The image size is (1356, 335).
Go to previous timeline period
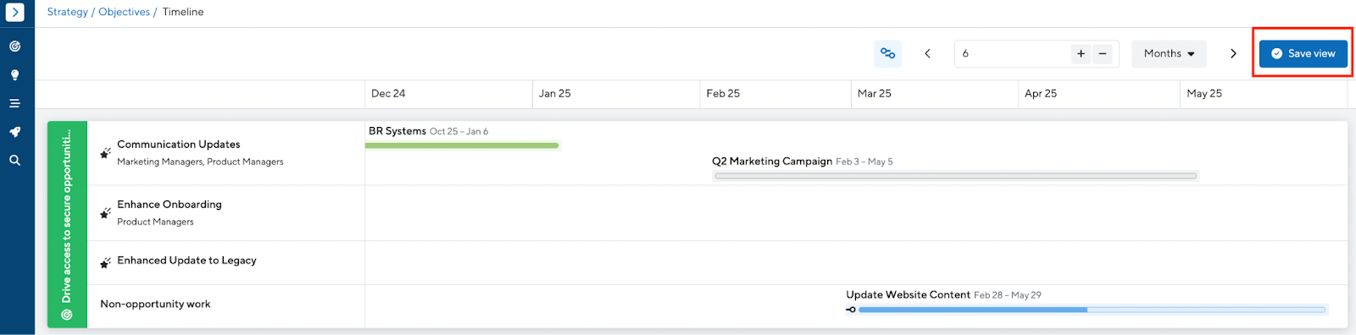point(927,53)
